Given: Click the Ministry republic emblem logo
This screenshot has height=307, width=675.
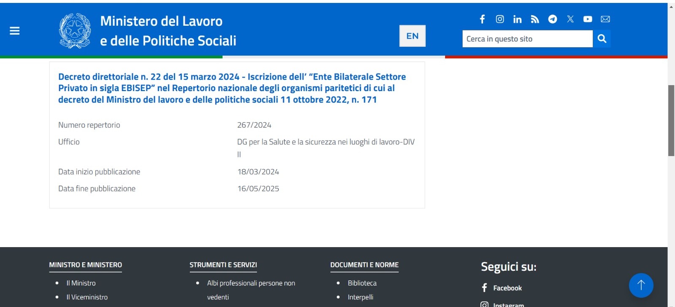Looking at the screenshot, I should pyautogui.click(x=75, y=31).
